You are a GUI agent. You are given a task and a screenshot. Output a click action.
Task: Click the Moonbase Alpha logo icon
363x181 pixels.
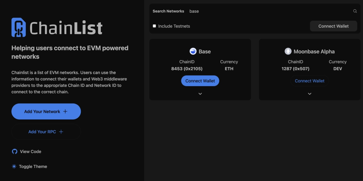coord(288,51)
